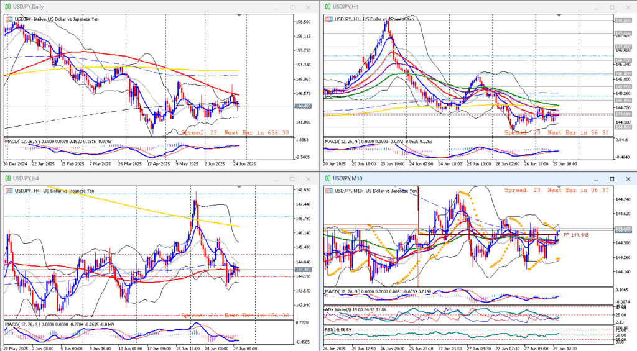637x351 pixels.
Task: Click the '30 Dec 2024' date on the Daily axis
Action: (15, 165)
